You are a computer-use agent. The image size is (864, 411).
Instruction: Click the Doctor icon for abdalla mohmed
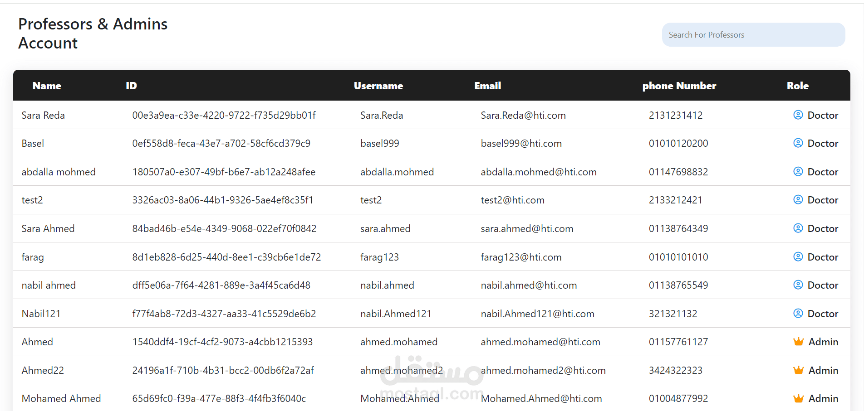pos(798,172)
